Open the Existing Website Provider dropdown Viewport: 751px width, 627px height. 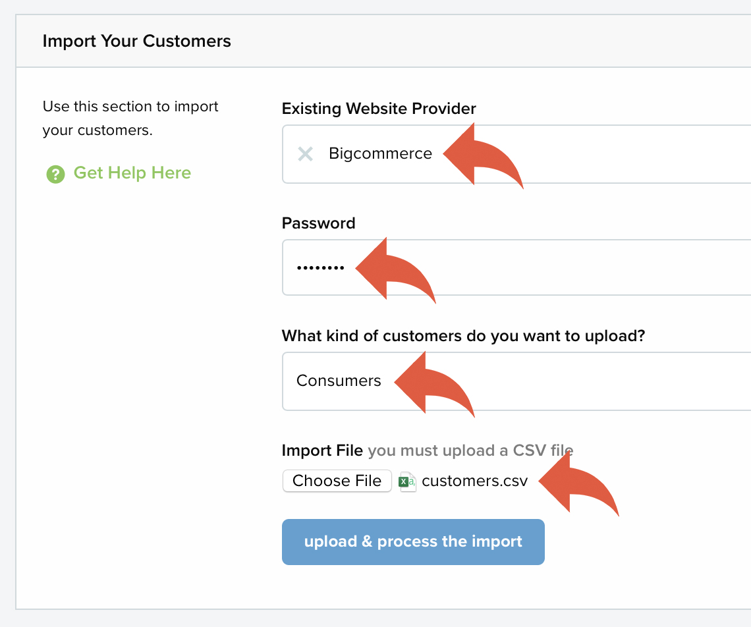click(x=516, y=154)
